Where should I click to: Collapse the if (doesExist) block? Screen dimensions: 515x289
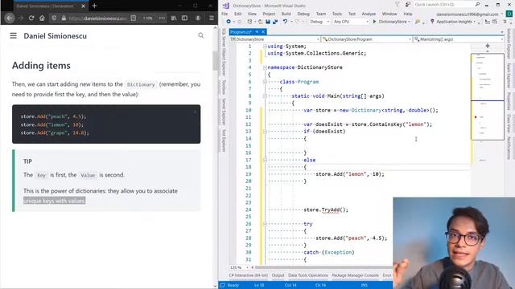coord(265,132)
